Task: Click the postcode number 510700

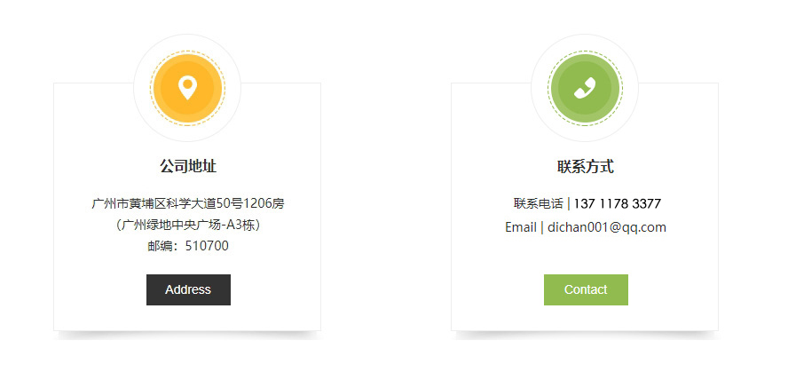Action: 207,246
